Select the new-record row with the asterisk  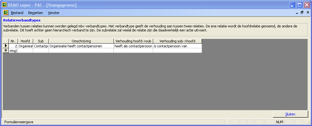[x=6, y=50]
